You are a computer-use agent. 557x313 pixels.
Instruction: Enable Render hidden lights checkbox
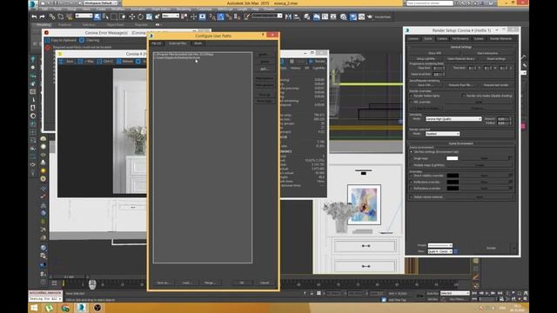click(x=412, y=96)
